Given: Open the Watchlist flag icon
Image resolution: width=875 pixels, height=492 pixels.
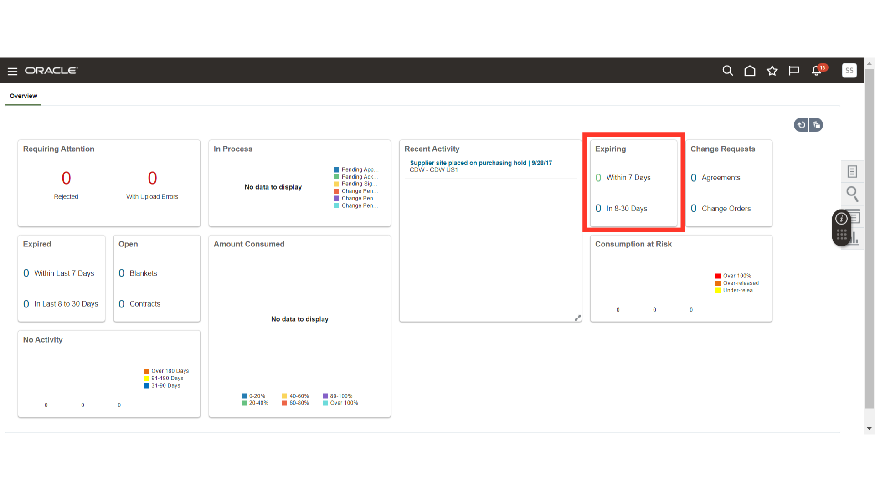Looking at the screenshot, I should coord(794,71).
